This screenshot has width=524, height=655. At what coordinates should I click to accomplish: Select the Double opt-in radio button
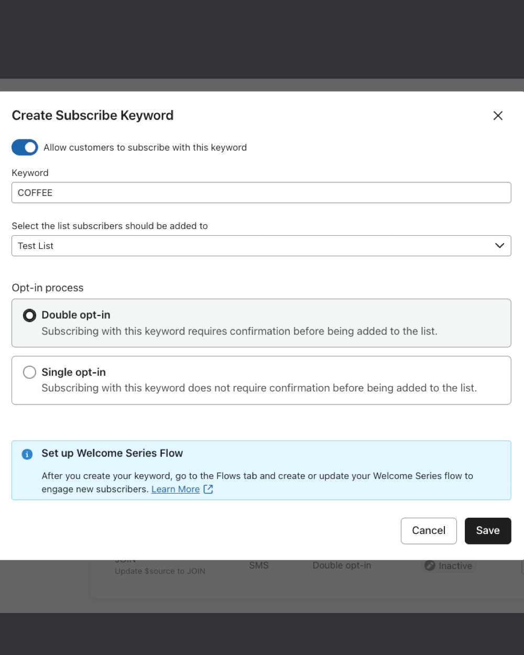(x=30, y=315)
